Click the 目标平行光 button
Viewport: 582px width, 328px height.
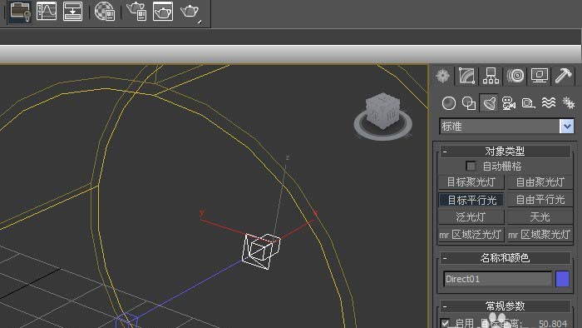pyautogui.click(x=471, y=200)
